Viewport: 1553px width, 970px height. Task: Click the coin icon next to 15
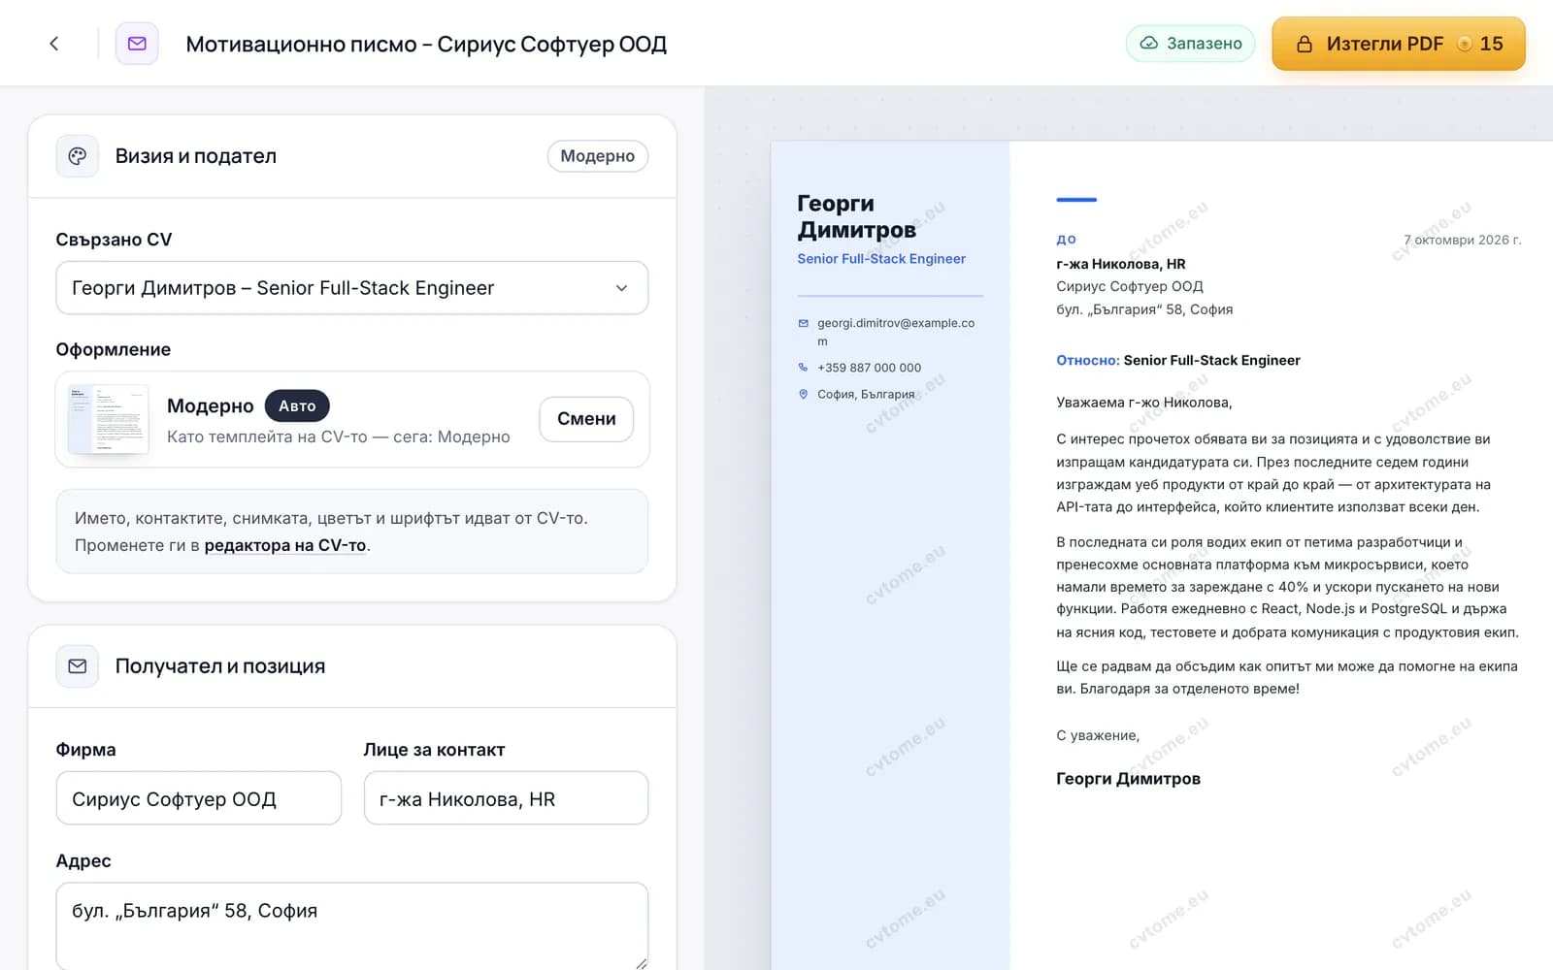1465,44
